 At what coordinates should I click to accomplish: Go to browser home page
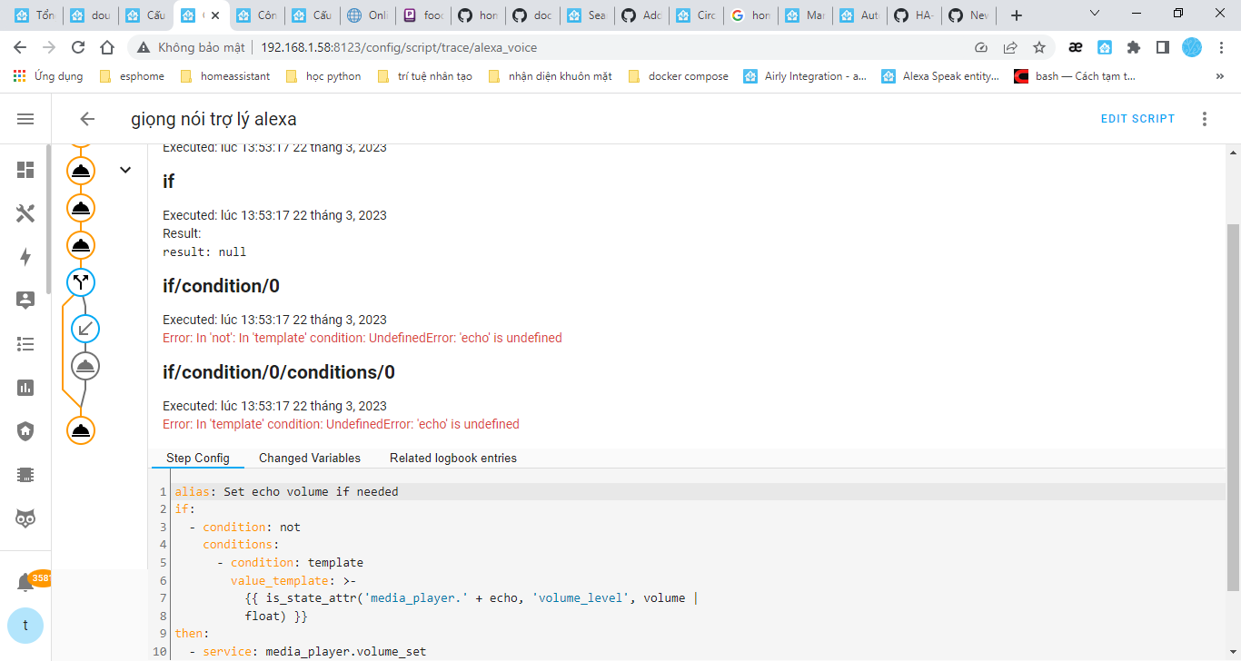coord(107,47)
